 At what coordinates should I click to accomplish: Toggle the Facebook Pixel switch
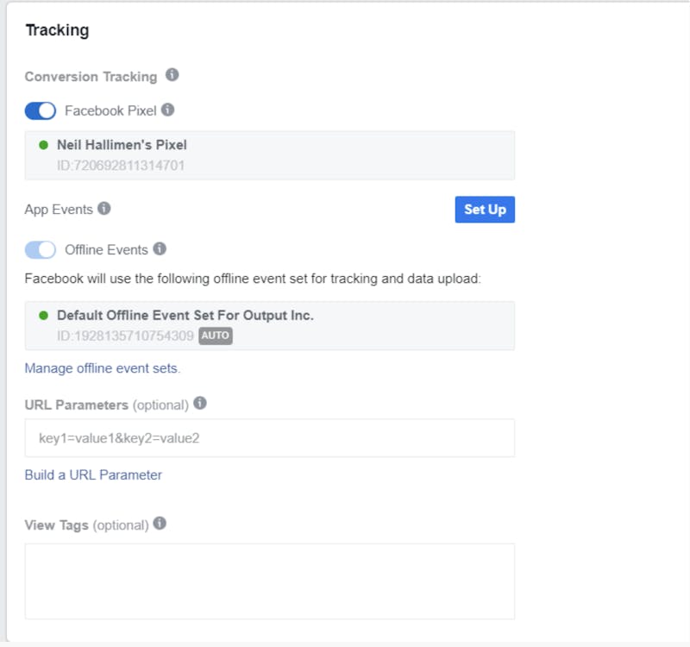[x=41, y=111]
